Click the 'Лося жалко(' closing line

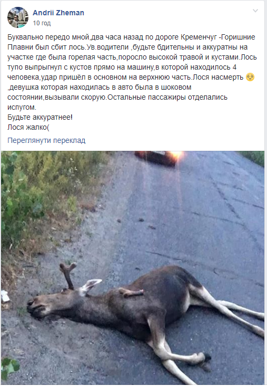pos(28,127)
